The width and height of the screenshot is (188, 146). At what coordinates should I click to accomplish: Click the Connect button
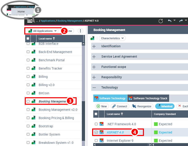[120, 106]
